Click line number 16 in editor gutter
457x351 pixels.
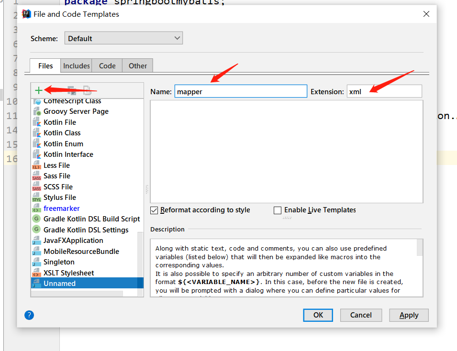(x=12, y=159)
